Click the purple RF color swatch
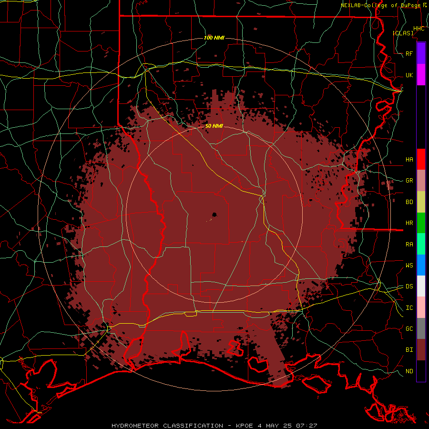The height and width of the screenshot is (429, 429). [421, 53]
